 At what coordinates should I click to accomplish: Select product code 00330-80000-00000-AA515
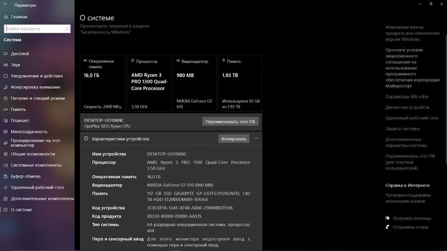174,216
